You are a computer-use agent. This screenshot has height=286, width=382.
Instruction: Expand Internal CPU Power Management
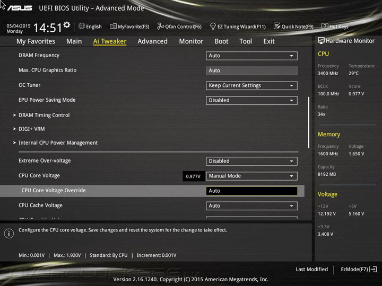58,143
